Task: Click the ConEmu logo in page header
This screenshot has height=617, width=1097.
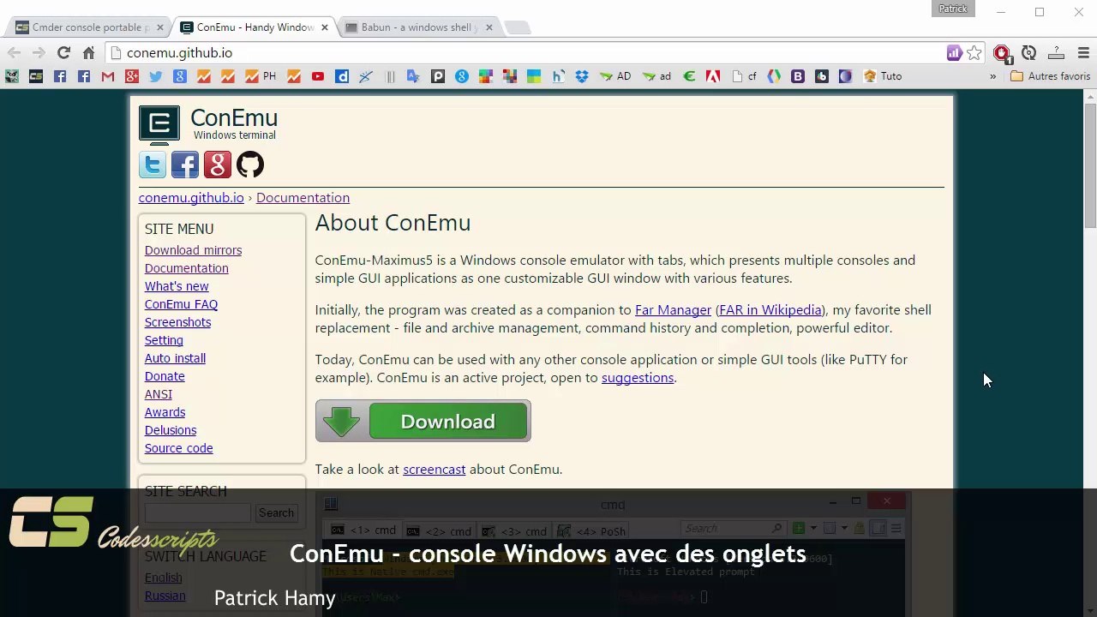Action: (159, 124)
